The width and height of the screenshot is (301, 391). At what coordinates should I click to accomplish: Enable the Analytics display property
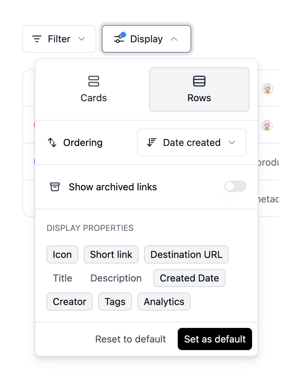(164, 302)
